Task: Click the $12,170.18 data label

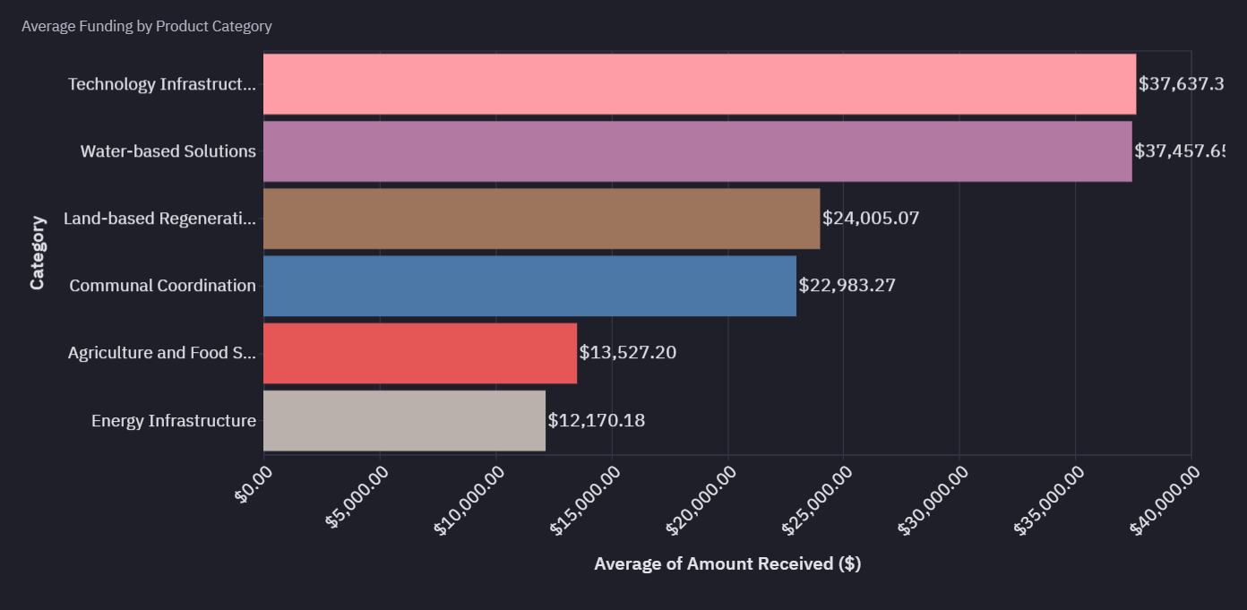Action: 596,420
